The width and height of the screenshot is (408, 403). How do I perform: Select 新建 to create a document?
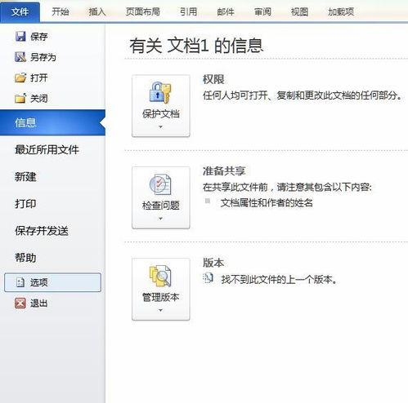[x=25, y=177]
